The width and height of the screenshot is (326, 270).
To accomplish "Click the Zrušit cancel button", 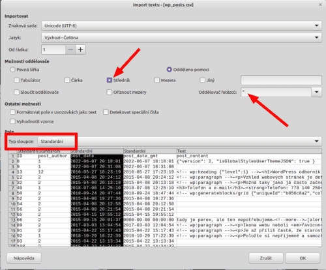I will pos(266,258).
